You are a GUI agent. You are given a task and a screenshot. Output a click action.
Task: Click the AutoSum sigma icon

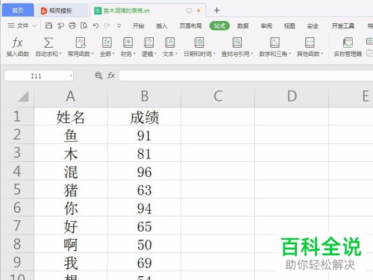click(x=48, y=43)
